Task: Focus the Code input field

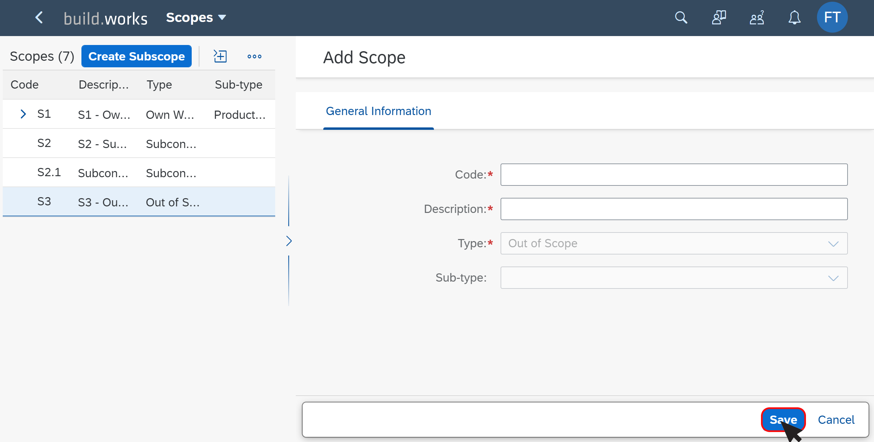Action: click(x=674, y=175)
